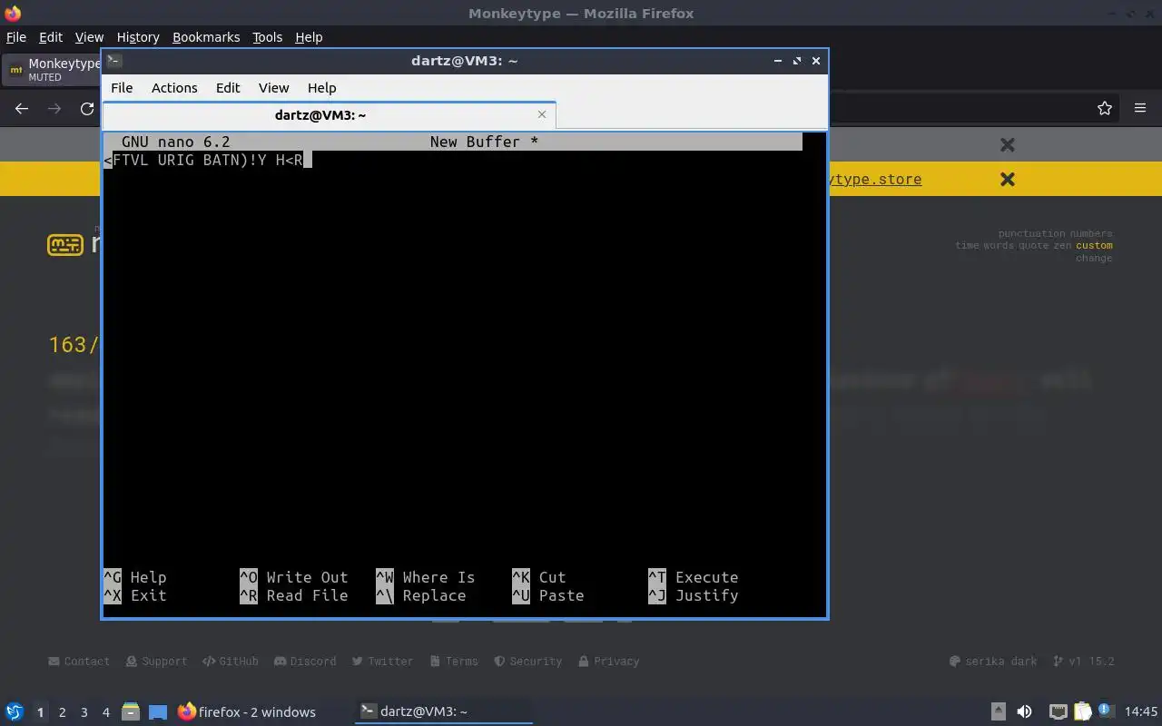Open the file manager taskbar icon
The height and width of the screenshot is (726, 1162).
tap(131, 711)
